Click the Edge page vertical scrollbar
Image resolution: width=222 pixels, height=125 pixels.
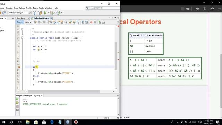point(221,81)
